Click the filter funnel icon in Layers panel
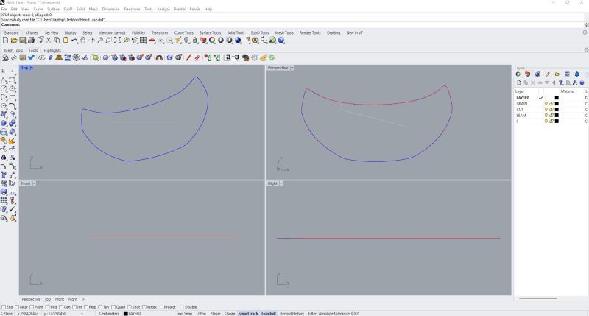Viewport: 589px width, 316px height. 561,82
